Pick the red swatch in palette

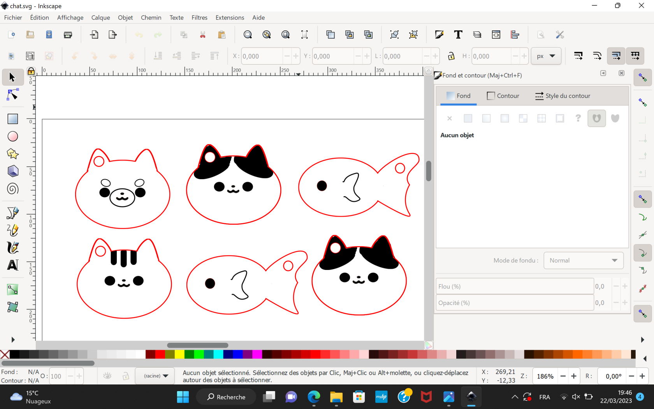pos(160,354)
